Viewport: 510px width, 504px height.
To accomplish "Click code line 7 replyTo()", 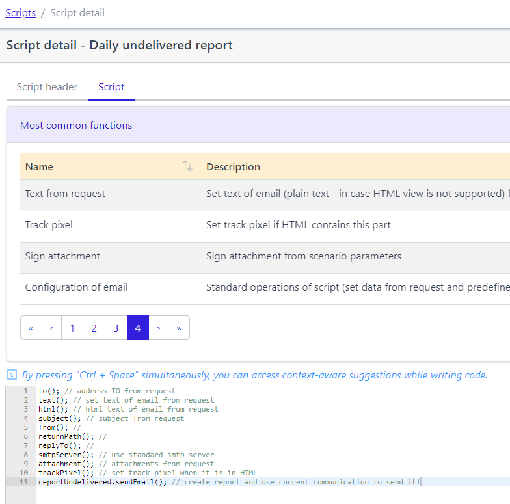I will click(66, 445).
